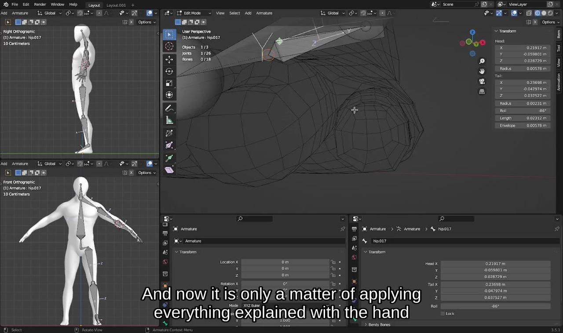Click the zoom magnifier icon beside the viewport
This screenshot has height=333, width=563.
click(x=482, y=61)
